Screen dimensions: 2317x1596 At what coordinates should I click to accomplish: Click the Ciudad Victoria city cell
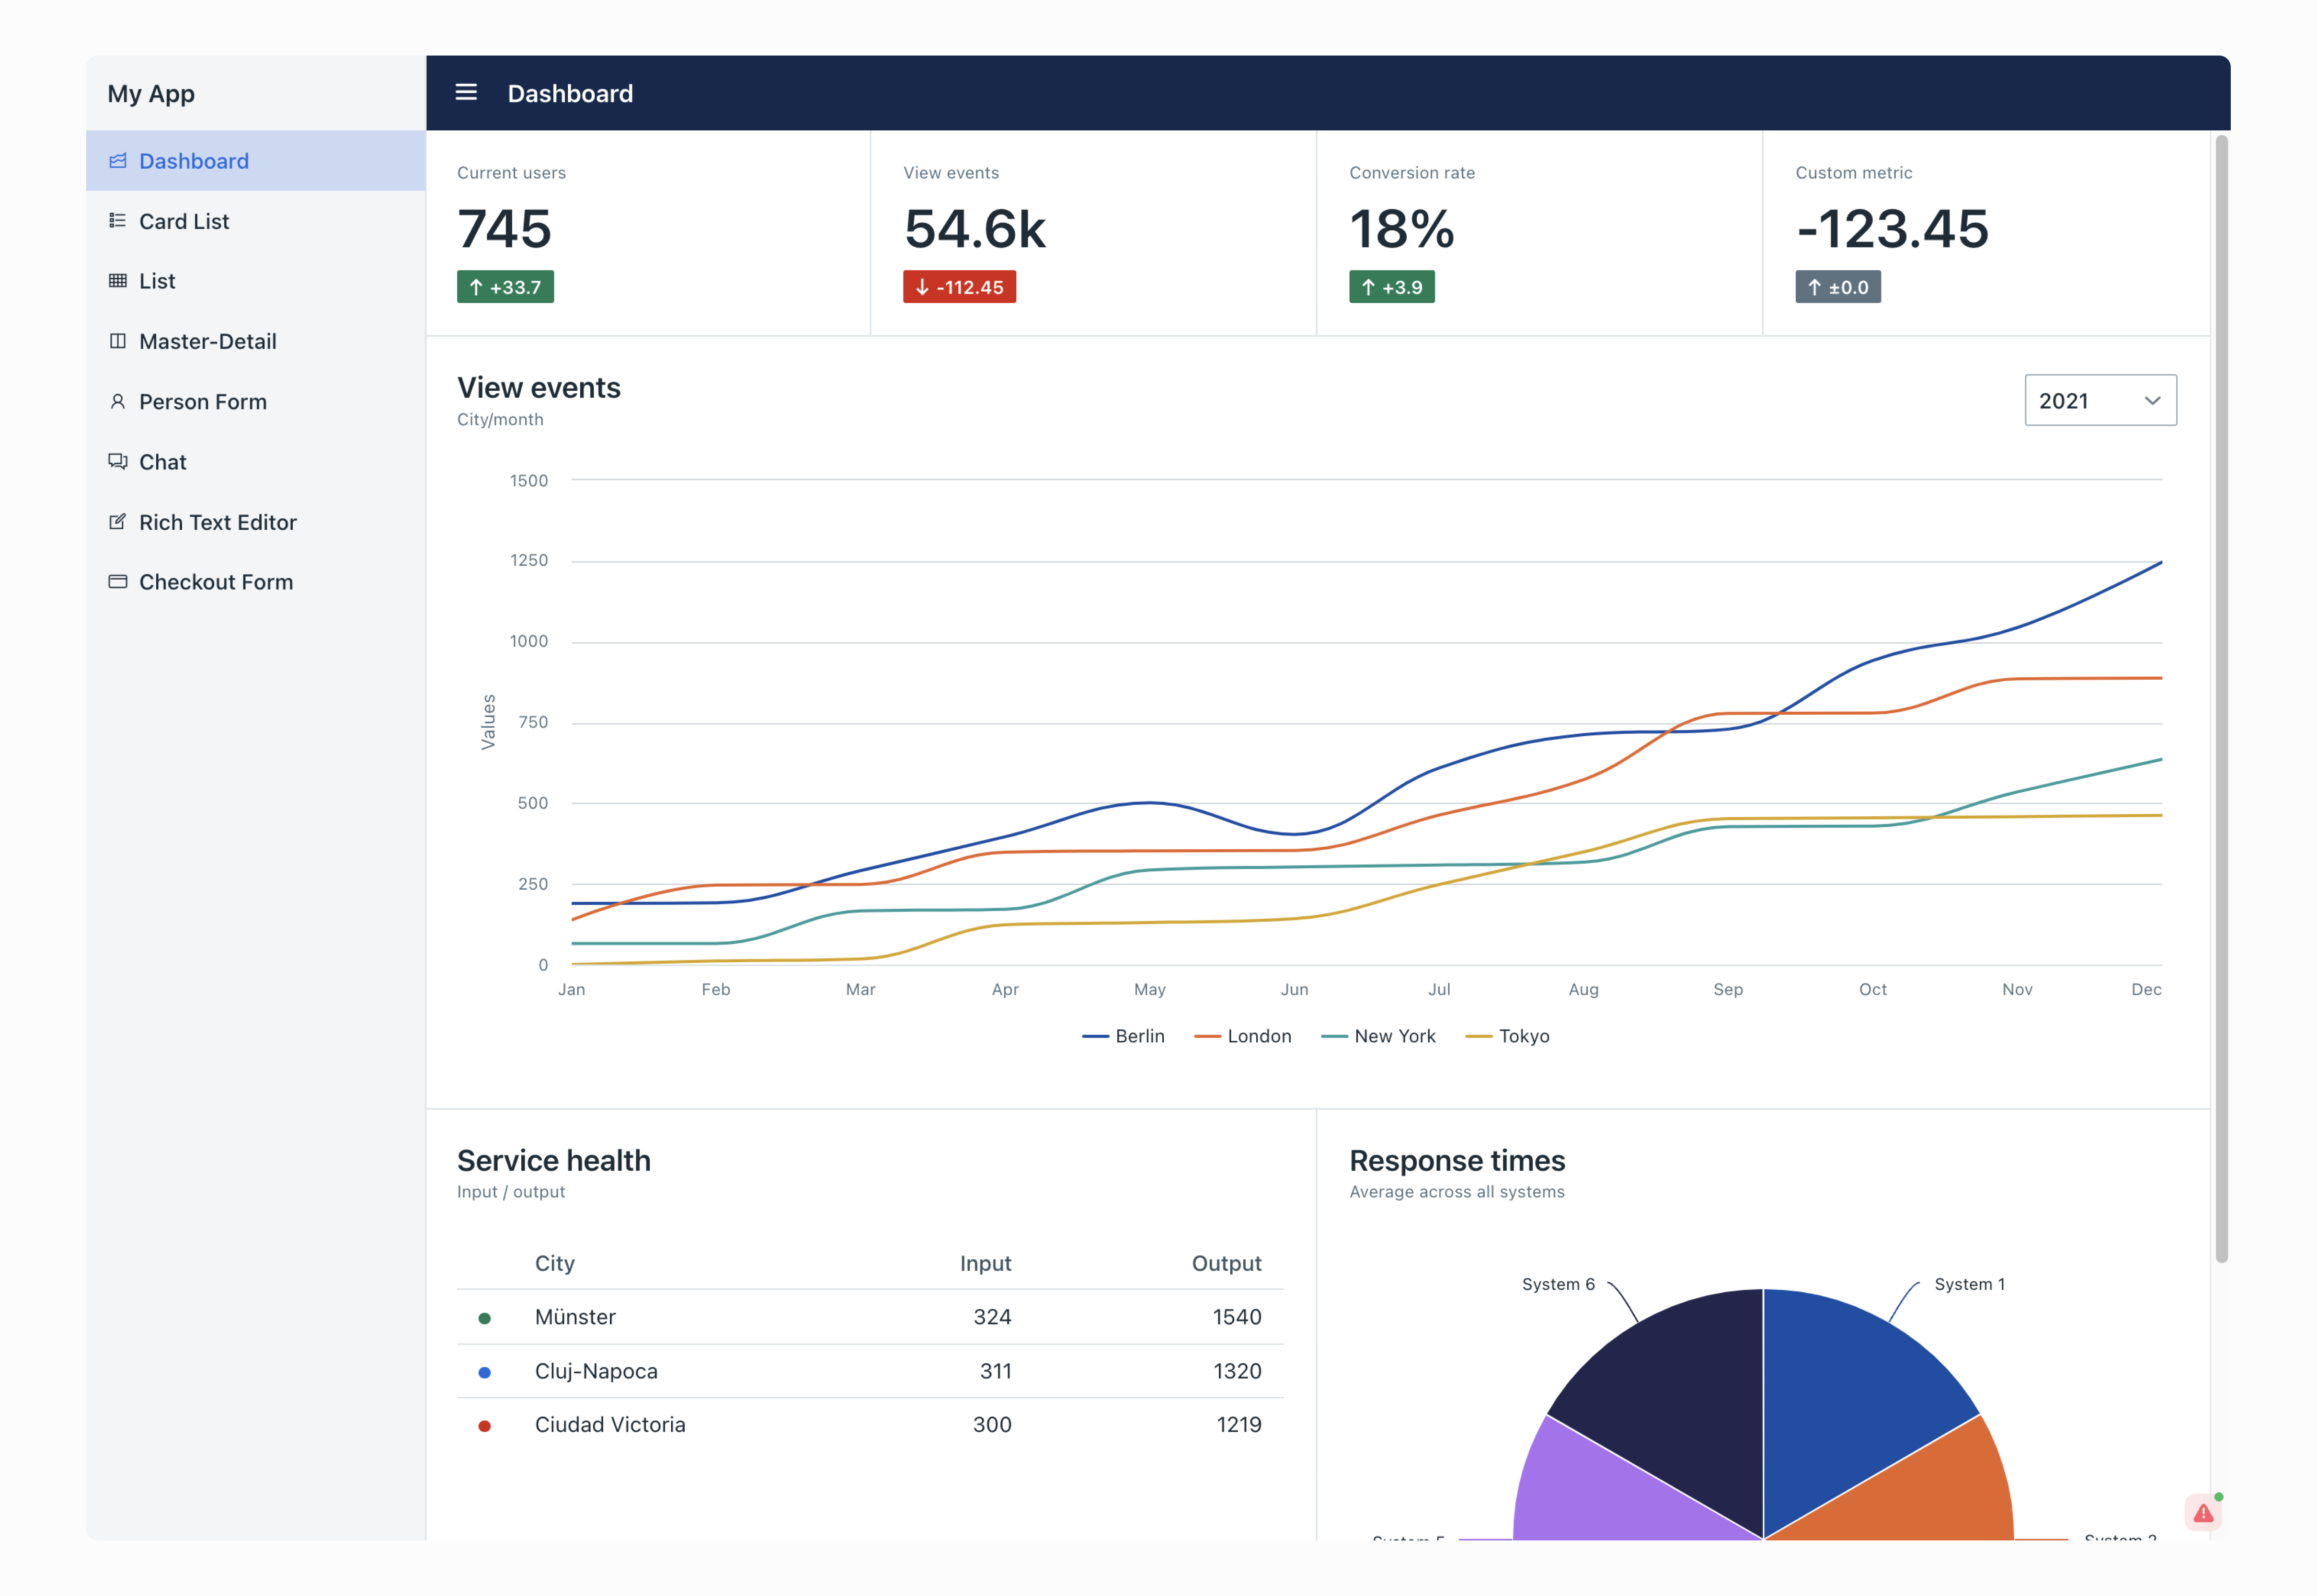point(610,1424)
